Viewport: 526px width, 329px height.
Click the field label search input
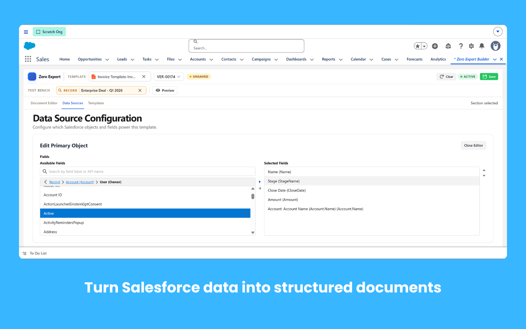coord(148,171)
